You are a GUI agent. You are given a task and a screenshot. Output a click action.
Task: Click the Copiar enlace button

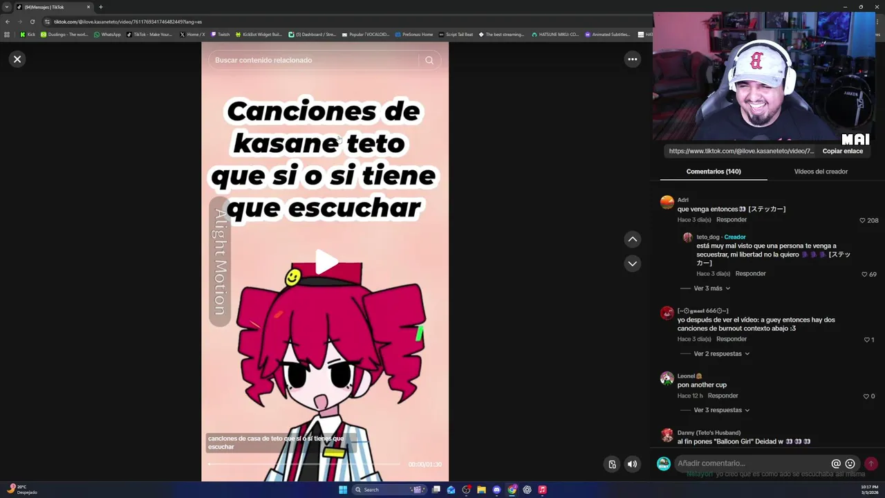(x=842, y=151)
